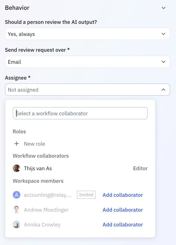Click the Editor role label
Screen dimensions: 176x245
click(140, 168)
